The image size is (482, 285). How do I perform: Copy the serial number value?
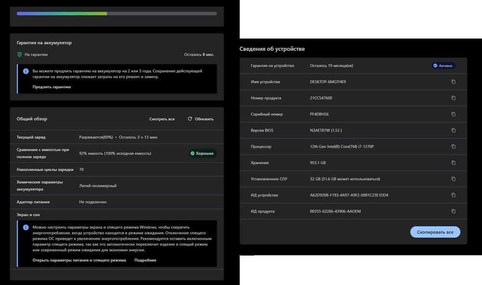[x=453, y=114]
